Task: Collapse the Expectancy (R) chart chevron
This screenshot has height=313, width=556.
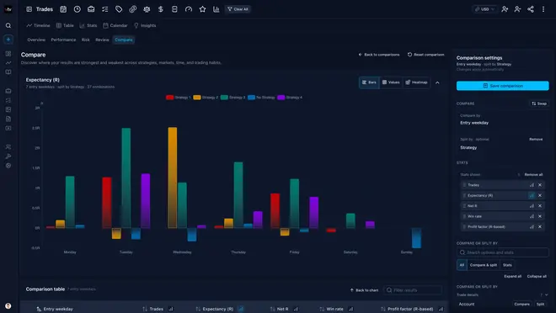Action: 437,82
